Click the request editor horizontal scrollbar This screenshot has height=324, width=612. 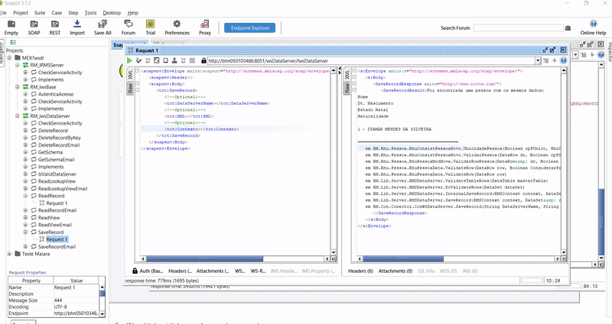235,258
